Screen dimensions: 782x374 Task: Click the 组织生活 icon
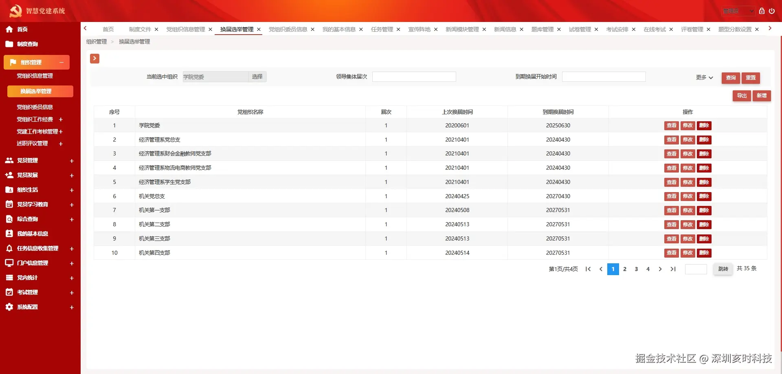pyautogui.click(x=9, y=190)
